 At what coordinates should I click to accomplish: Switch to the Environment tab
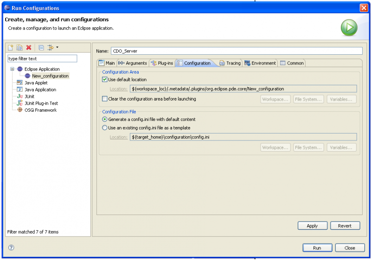click(x=260, y=63)
